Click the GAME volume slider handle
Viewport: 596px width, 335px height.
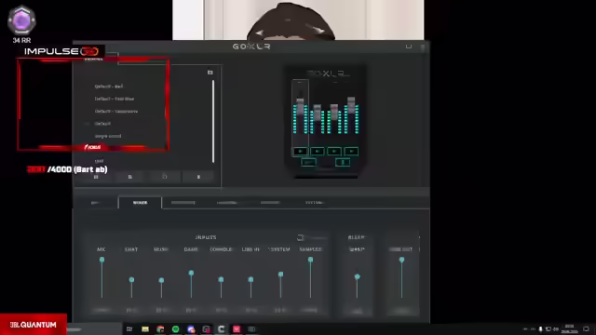tap(191, 273)
